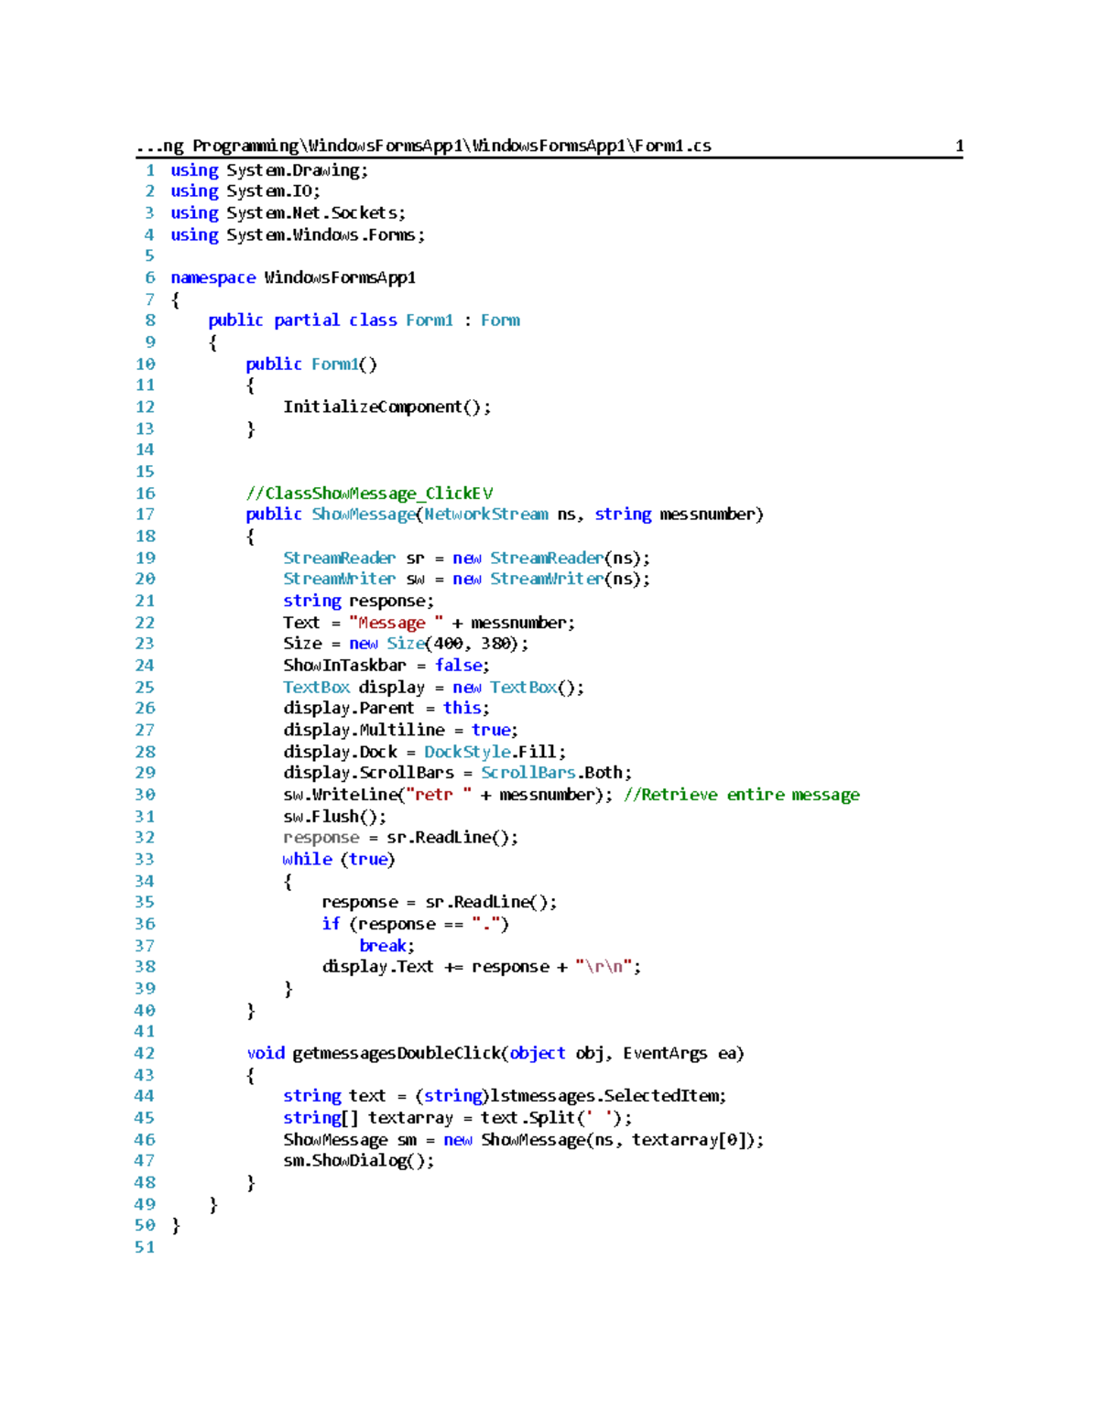Viewport: 1099px width, 1422px height.
Task: Click the Form1 class name
Action: [429, 320]
